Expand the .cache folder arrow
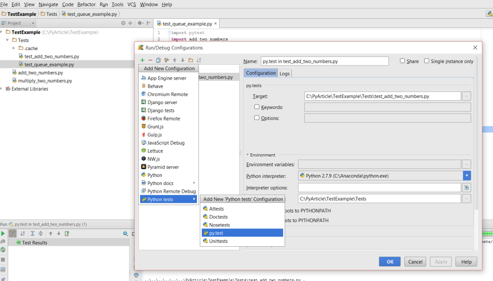 point(14,48)
